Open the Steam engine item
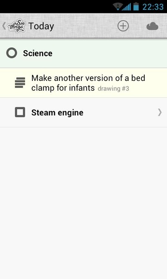The height and width of the screenshot is (279, 167). 83,113
